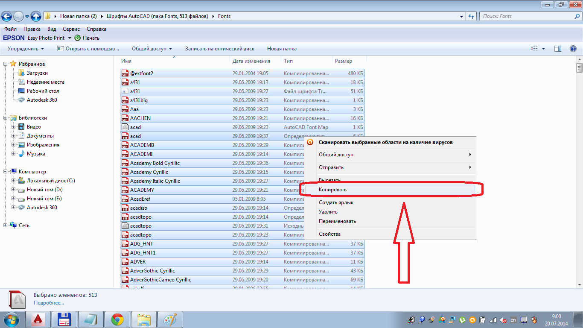Open Отправить submenu in the context menu

coord(390,167)
